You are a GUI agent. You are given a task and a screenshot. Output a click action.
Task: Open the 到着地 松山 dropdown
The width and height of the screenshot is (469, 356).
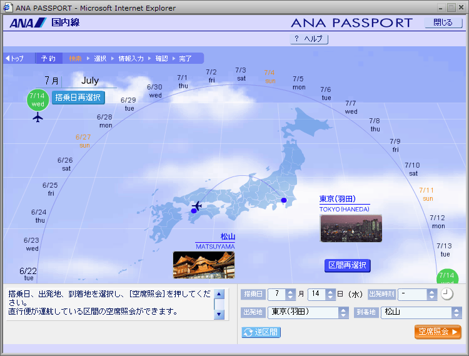[x=421, y=313]
